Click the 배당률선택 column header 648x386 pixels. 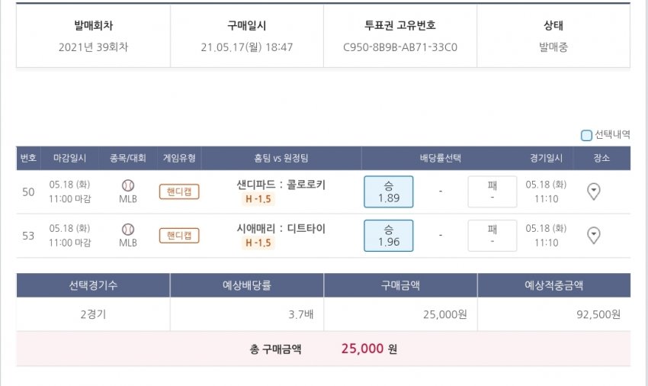[440, 159]
